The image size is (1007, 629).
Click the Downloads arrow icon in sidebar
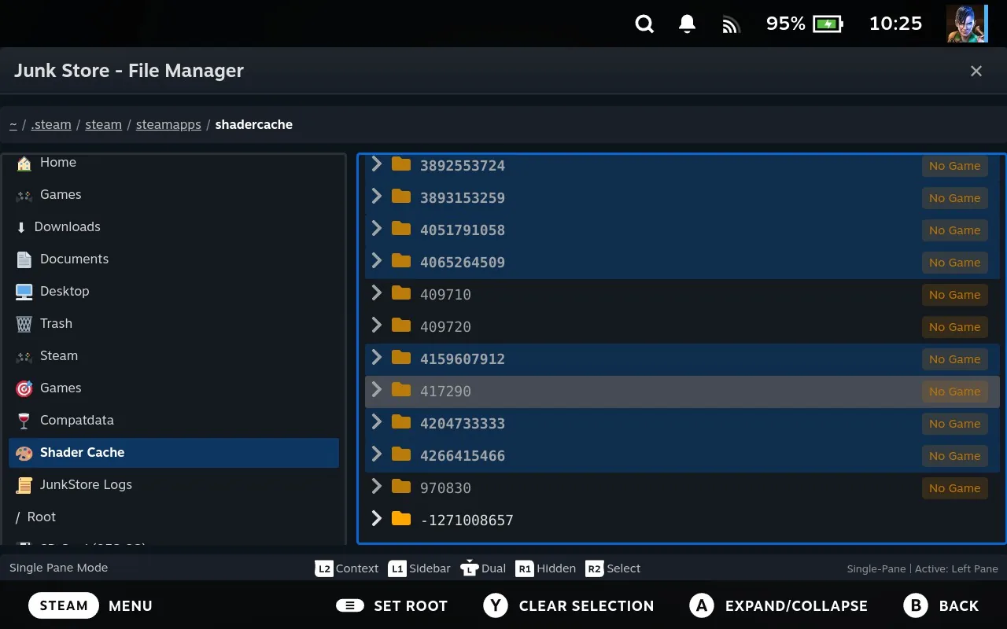[21, 227]
